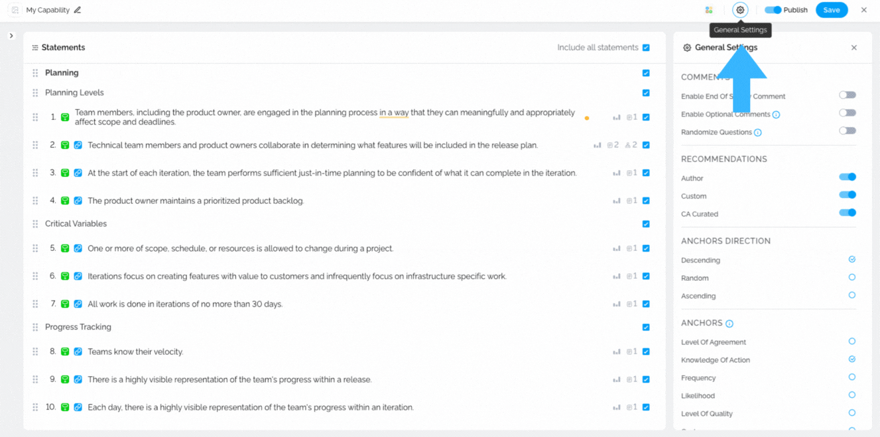Turn off CA Curated recommendations

(848, 213)
